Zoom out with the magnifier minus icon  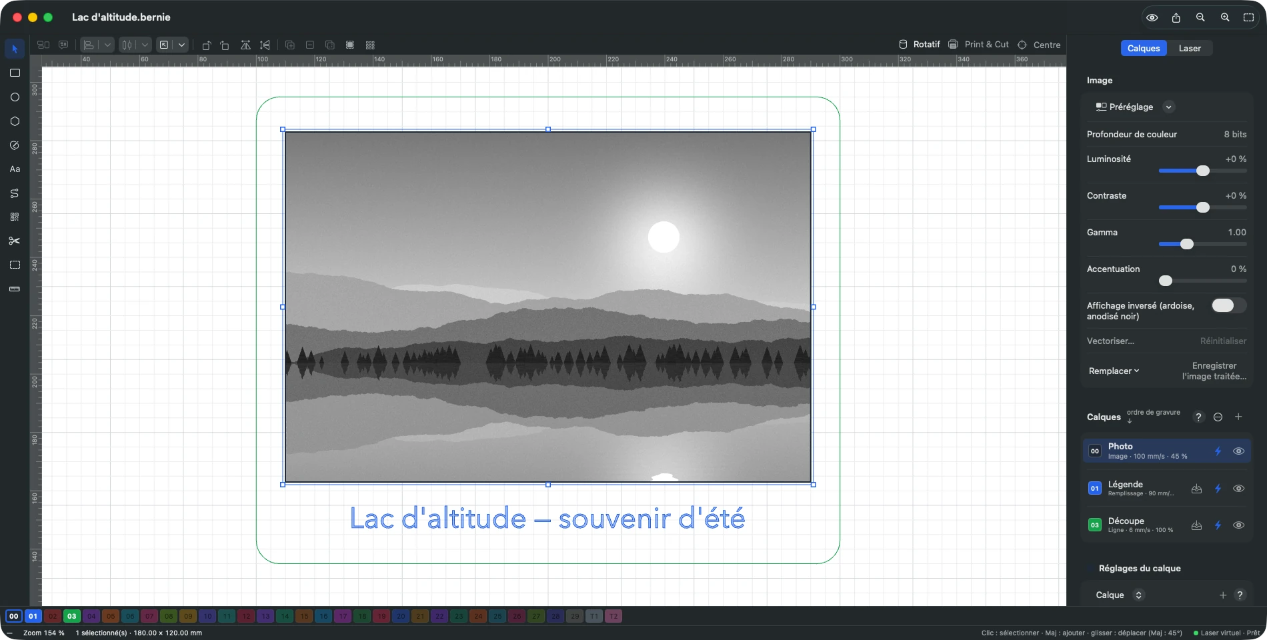[x=1200, y=17]
